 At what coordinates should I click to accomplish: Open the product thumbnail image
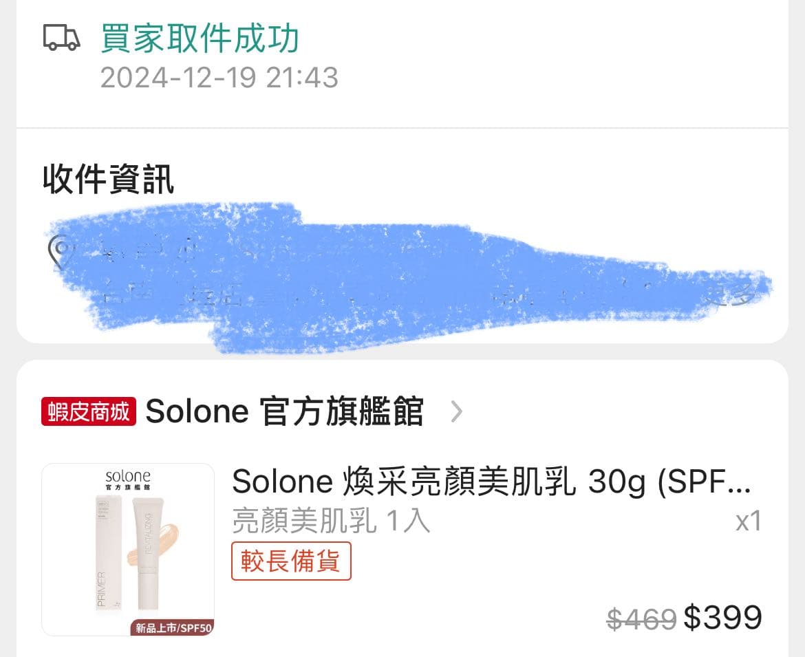click(x=129, y=548)
